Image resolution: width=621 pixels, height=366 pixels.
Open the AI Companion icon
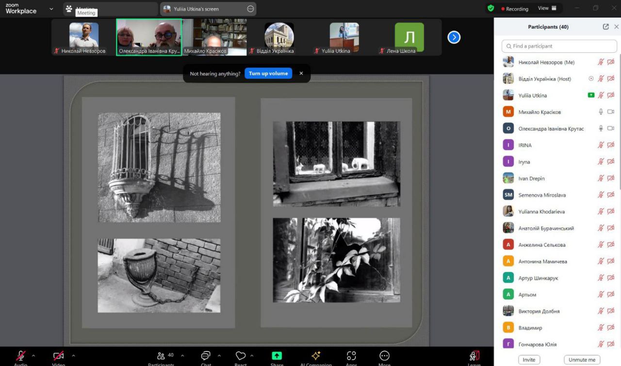pos(316,356)
